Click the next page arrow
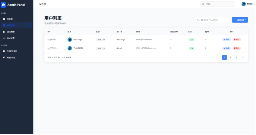The width and height of the screenshot is (256, 135). point(242,57)
